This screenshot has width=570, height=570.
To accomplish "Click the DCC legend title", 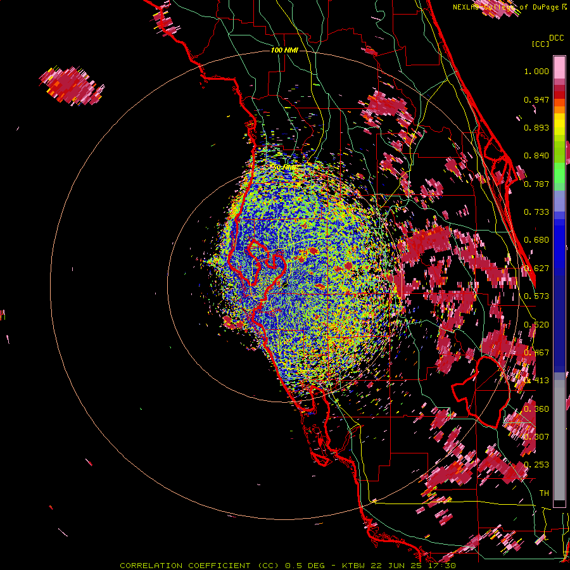I will coord(557,38).
